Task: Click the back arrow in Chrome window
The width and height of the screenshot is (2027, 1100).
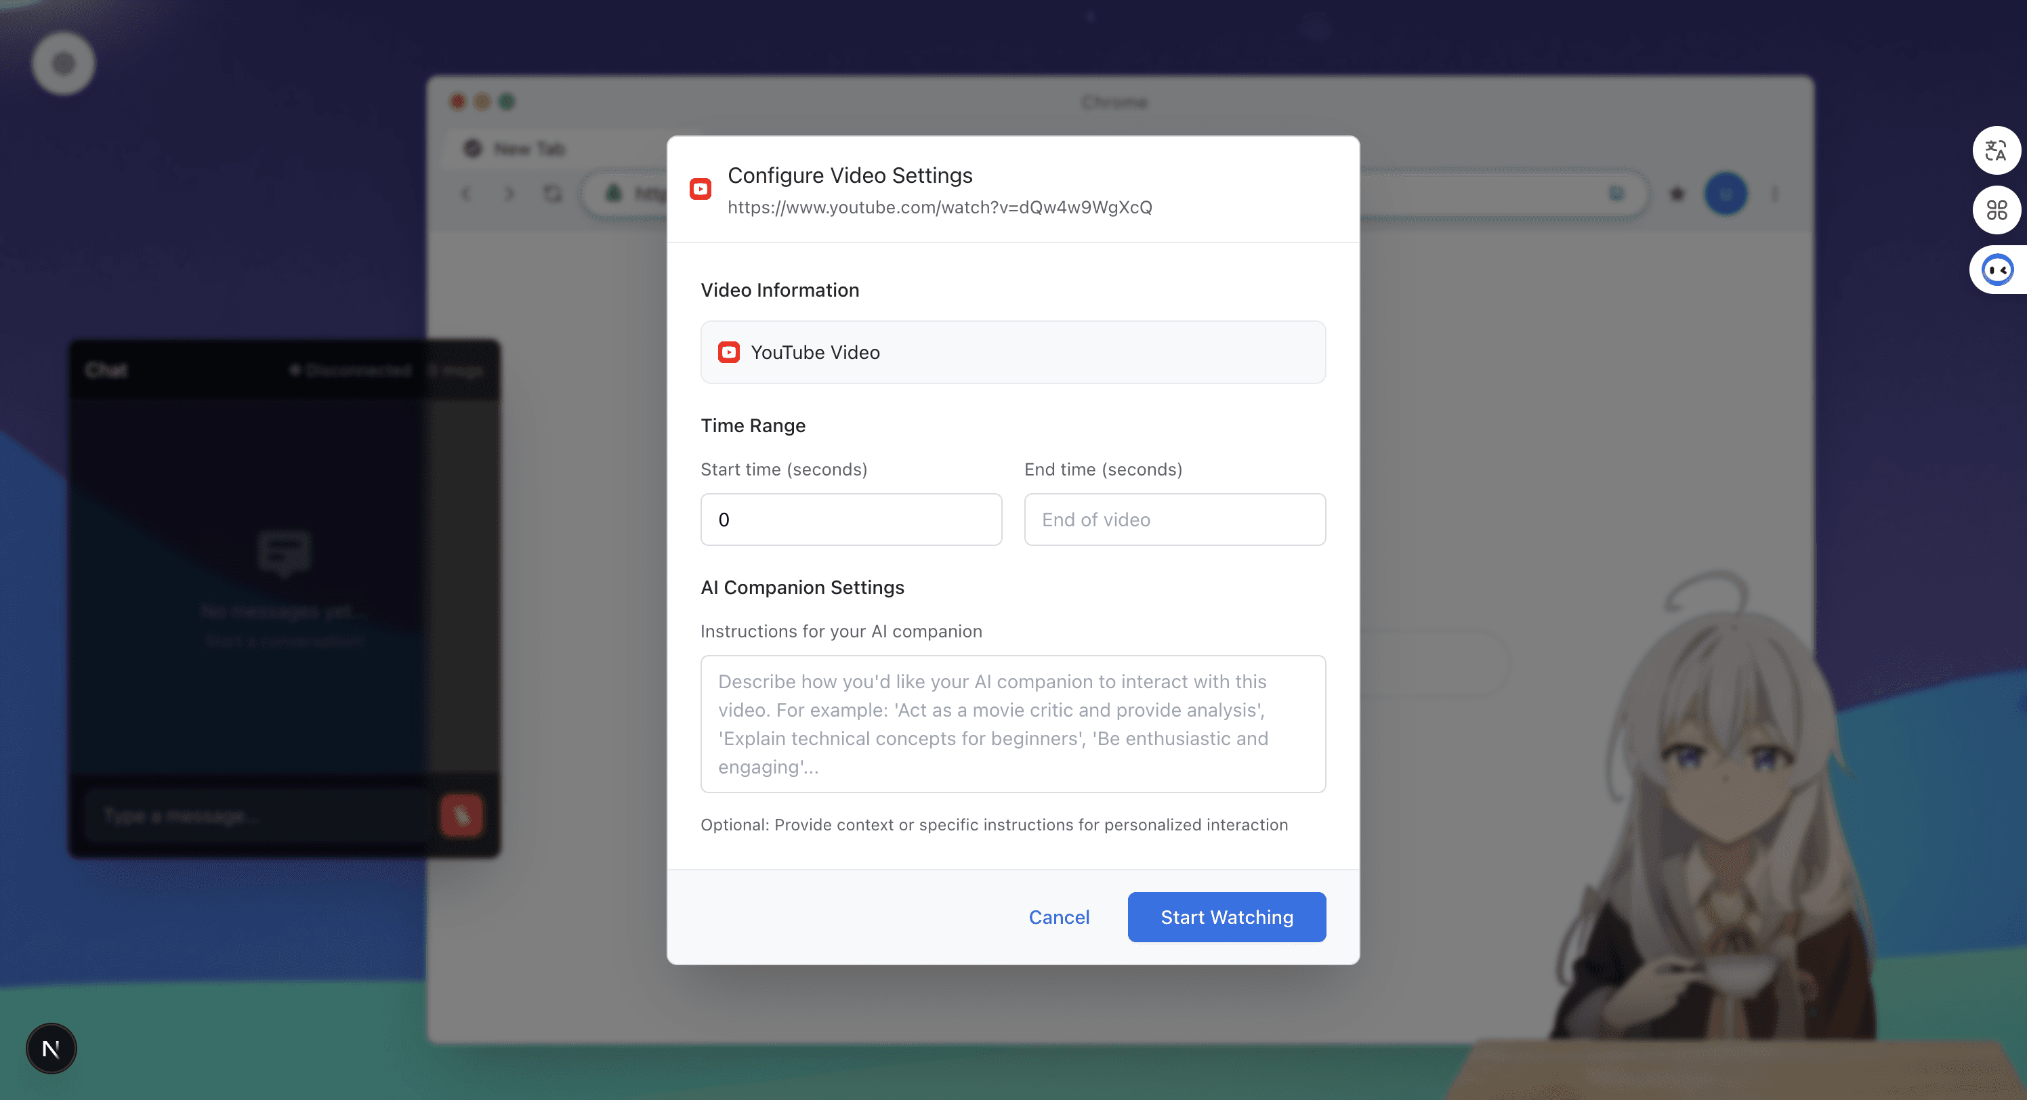Action: coord(467,194)
